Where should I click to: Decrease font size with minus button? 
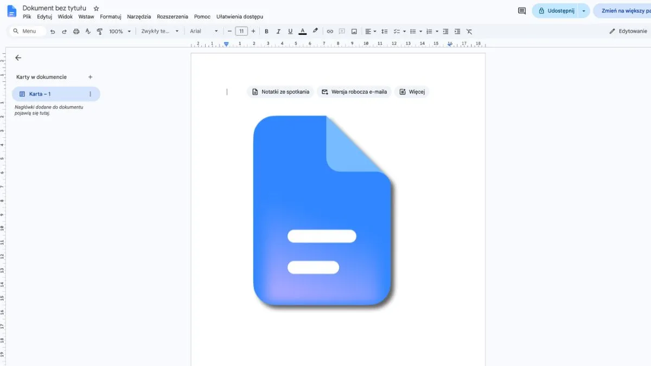(x=230, y=31)
